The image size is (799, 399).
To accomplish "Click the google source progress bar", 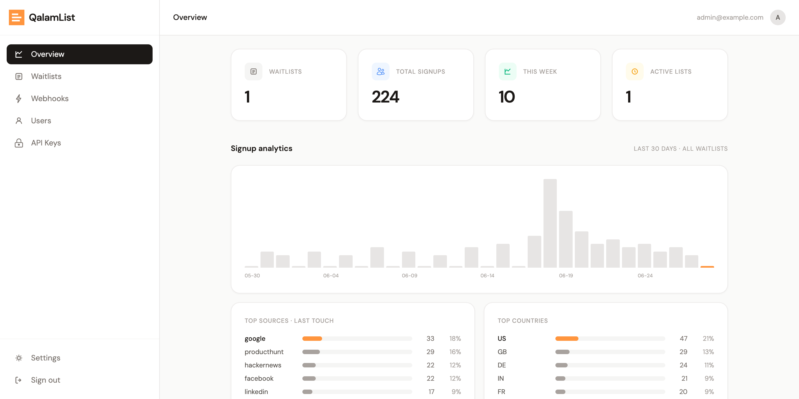I will 357,339.
